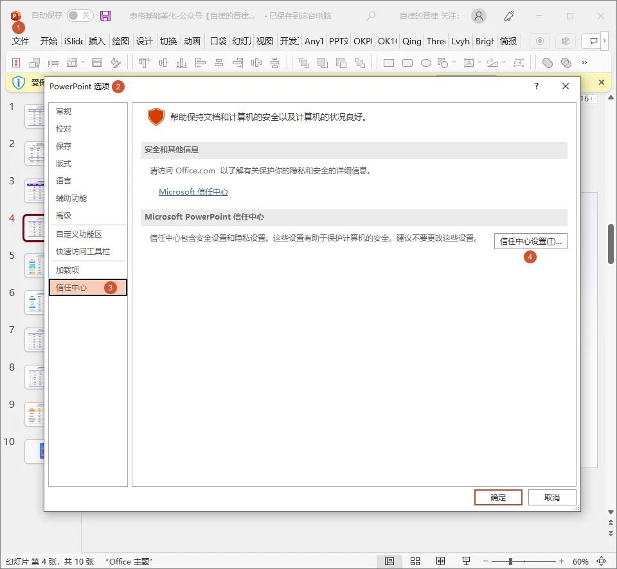Open the 文件 menu tab
617x569 pixels.
coord(21,41)
